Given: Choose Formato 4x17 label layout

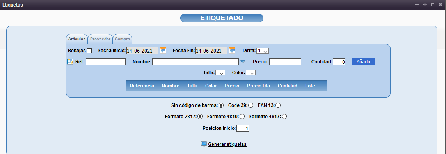Looking at the screenshot, I should pos(284,116).
